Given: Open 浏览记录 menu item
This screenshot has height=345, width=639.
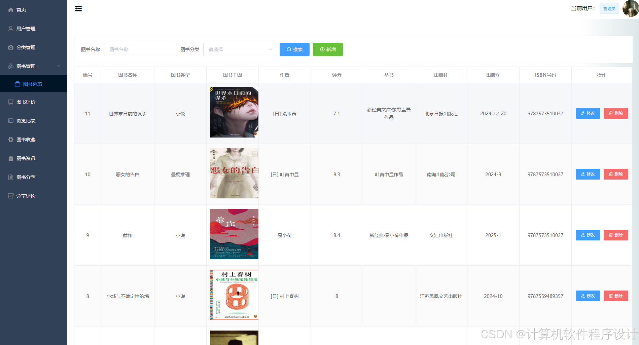Looking at the screenshot, I should [x=34, y=121].
